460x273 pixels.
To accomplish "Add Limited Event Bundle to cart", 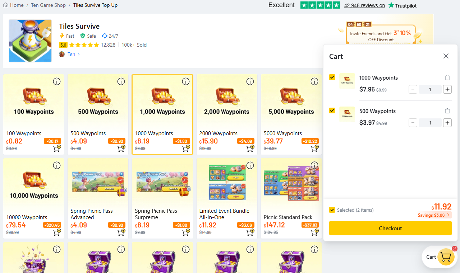I will [x=250, y=232].
